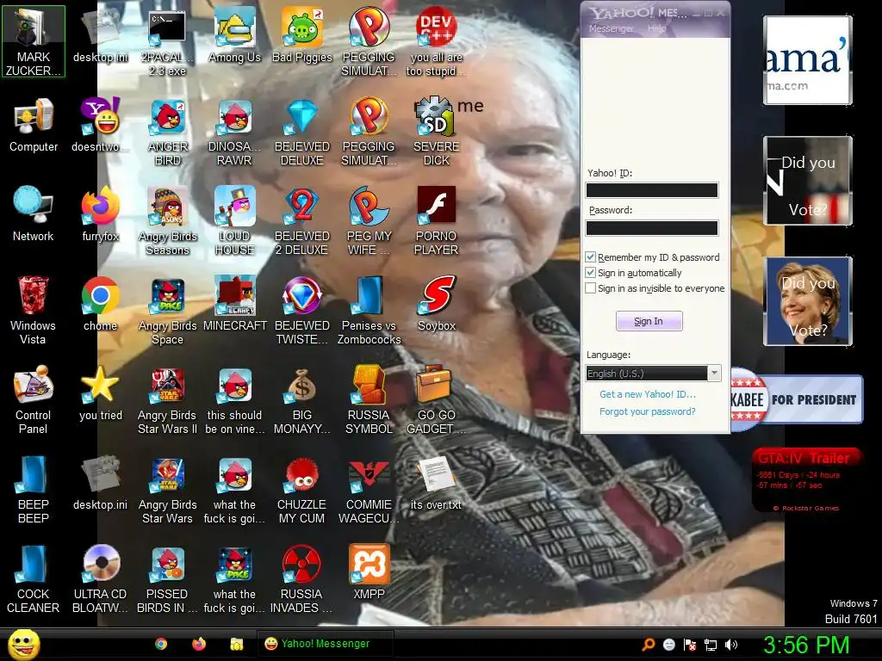
Task: Open the Among Us desktop icon
Action: coord(234,36)
